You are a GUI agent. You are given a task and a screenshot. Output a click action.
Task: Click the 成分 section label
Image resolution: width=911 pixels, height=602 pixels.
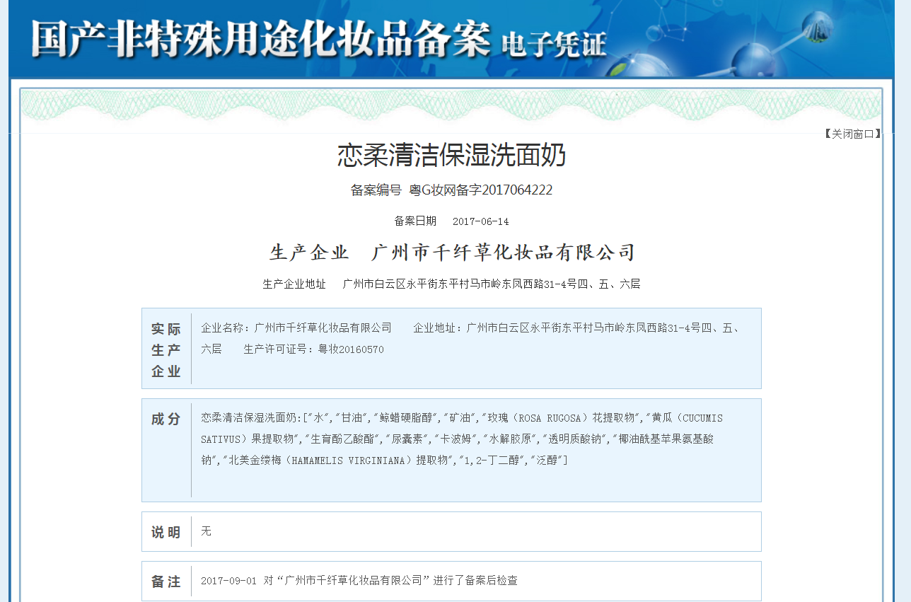click(166, 419)
